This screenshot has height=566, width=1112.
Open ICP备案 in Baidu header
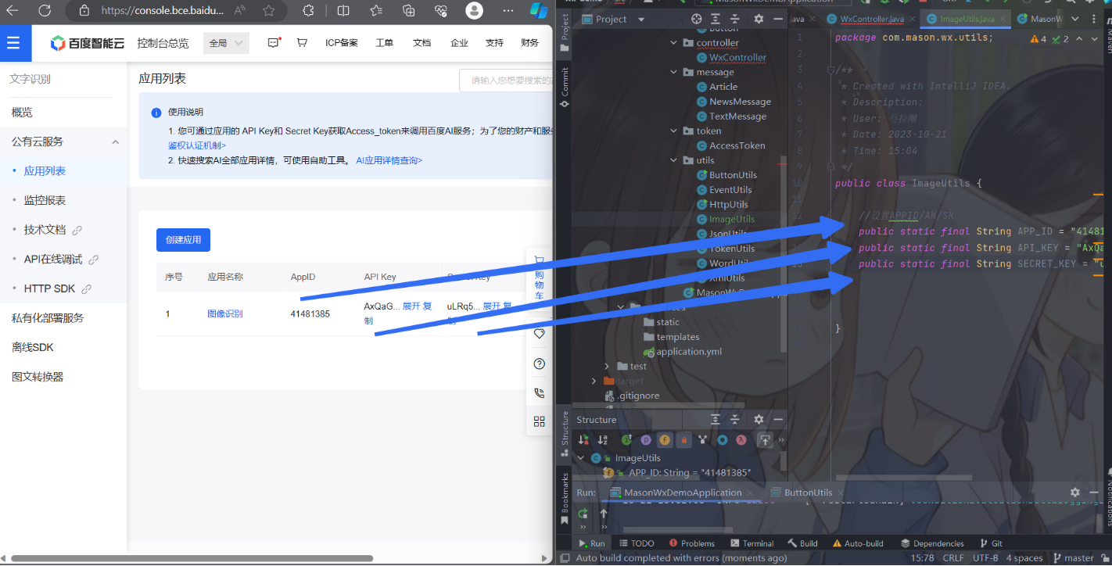[342, 43]
